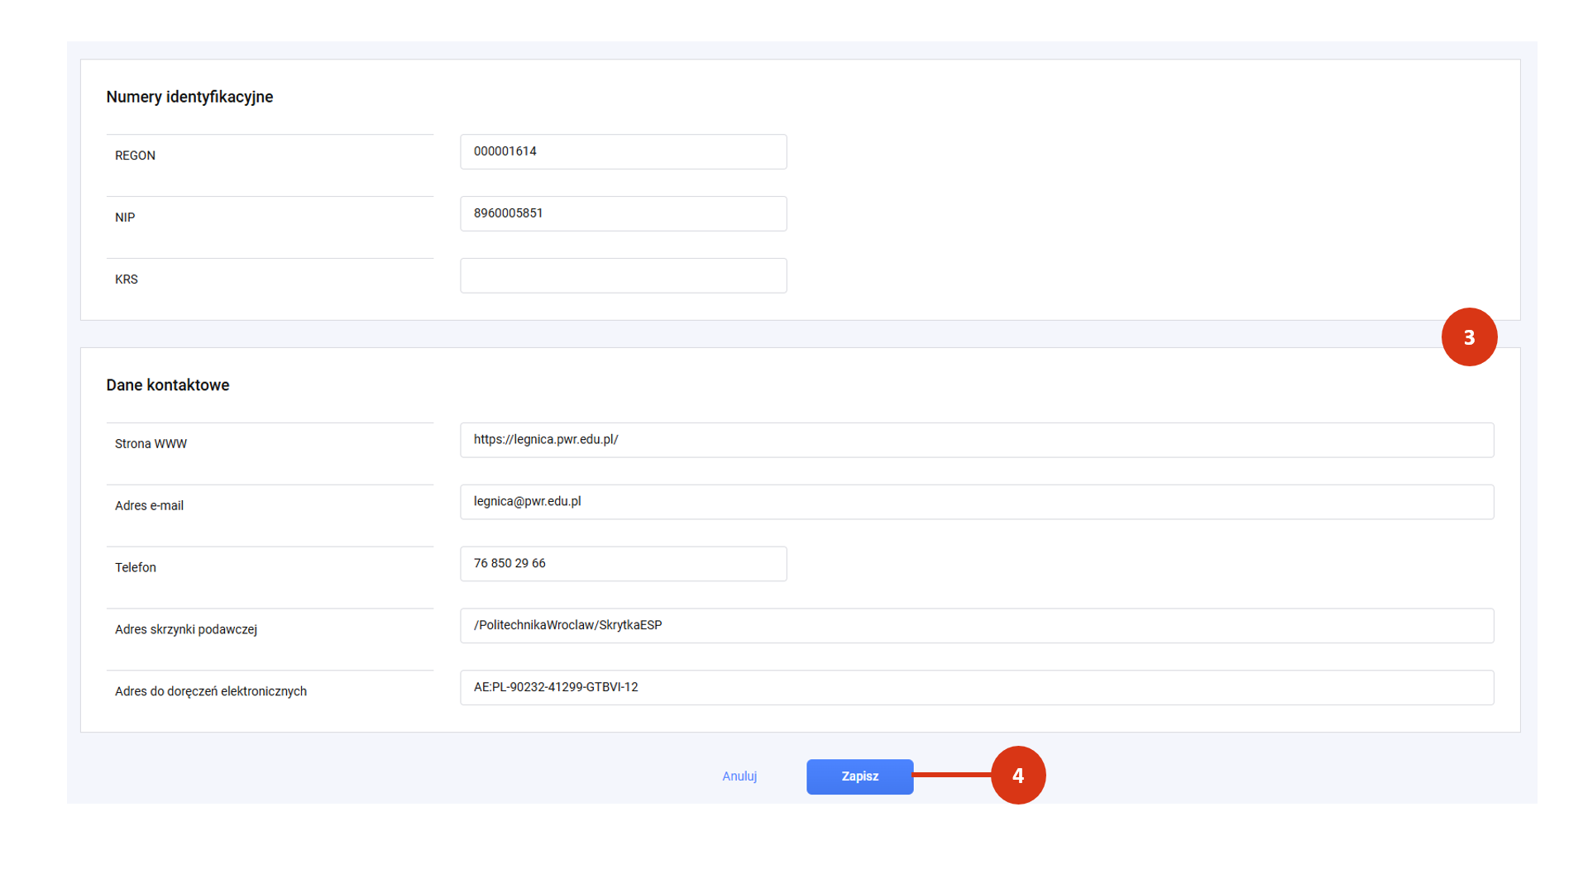Click the Adres skrzynki podawczej field
The width and height of the screenshot is (1588, 893).
click(976, 626)
